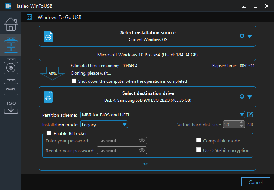
Task: Click the Cancel button
Action: (255, 182)
